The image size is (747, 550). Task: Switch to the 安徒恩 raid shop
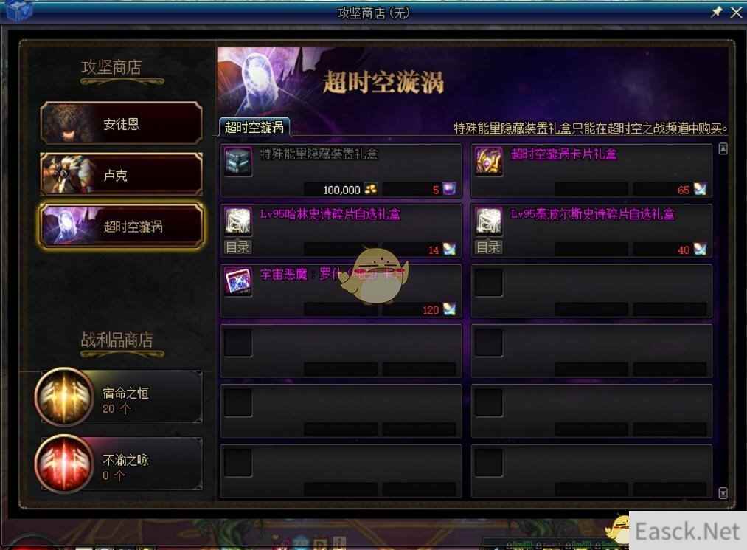click(122, 123)
